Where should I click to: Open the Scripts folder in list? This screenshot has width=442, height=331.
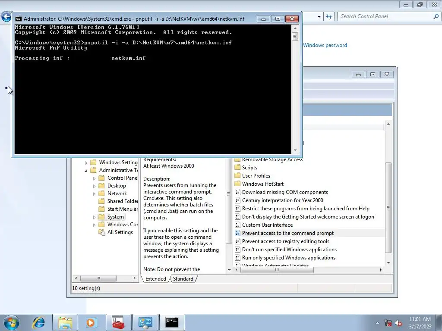click(x=249, y=168)
